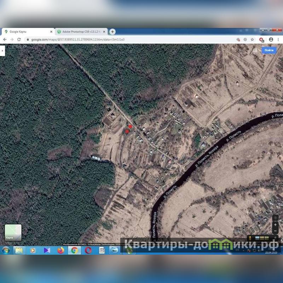Open Firefox from the taskbar
This screenshot has width=283, height=283.
pyautogui.click(x=60, y=250)
